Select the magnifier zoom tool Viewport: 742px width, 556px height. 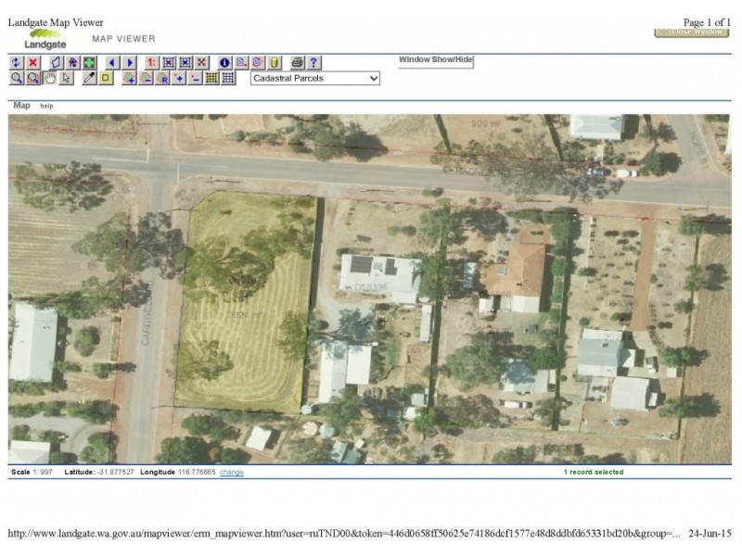(16, 79)
